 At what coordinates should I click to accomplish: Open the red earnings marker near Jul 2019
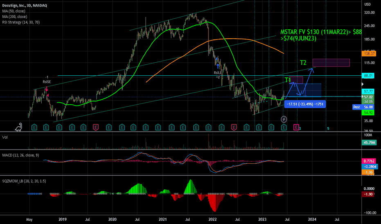pos(96,127)
